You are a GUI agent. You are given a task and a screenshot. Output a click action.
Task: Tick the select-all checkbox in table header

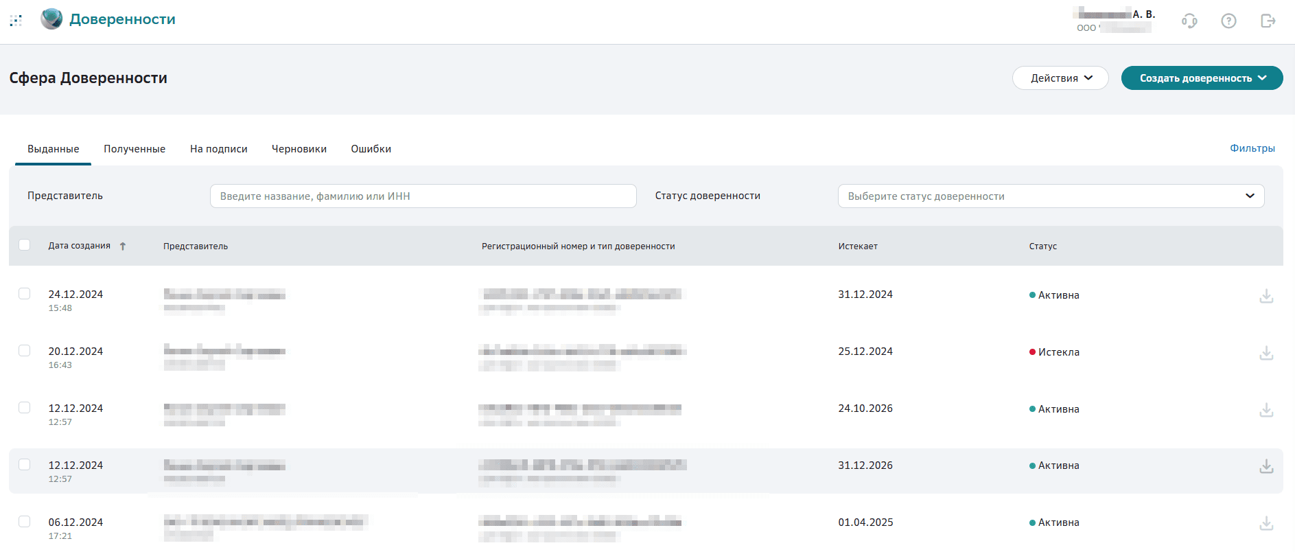pyautogui.click(x=25, y=245)
